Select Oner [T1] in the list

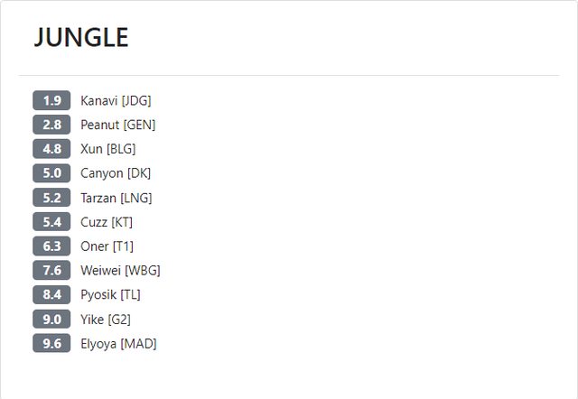pyautogui.click(x=107, y=246)
